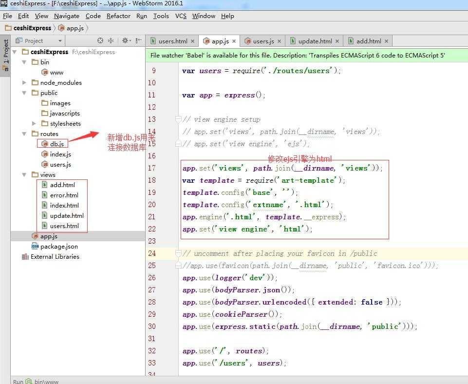Close the update.html tab
Screen dimensions: 468x384
(x=337, y=41)
